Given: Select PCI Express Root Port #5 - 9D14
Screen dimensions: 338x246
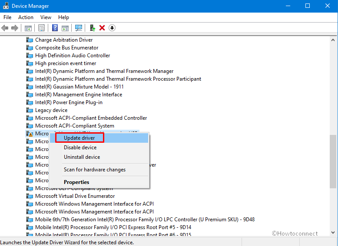Looking at the screenshot, I should point(113,227).
